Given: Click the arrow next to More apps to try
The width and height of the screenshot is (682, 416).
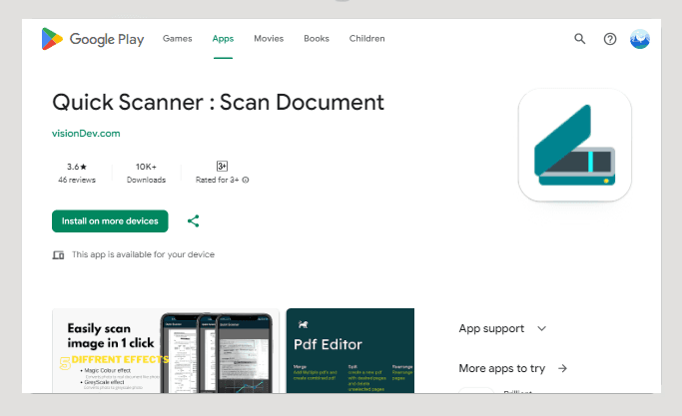Looking at the screenshot, I should click(562, 369).
